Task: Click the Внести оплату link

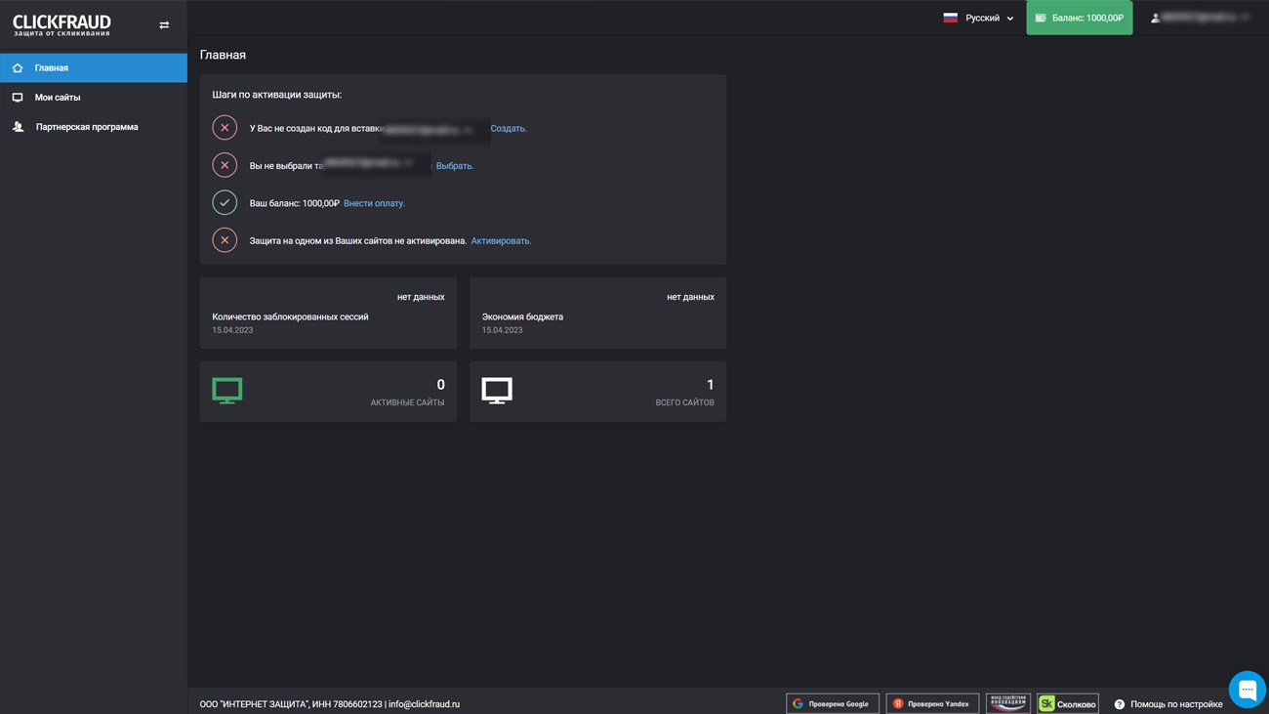Action: tap(374, 203)
